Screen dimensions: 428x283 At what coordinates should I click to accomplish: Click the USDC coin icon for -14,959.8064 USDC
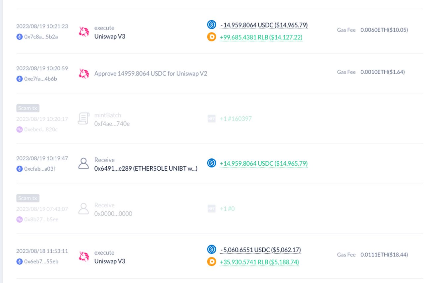coord(212,25)
